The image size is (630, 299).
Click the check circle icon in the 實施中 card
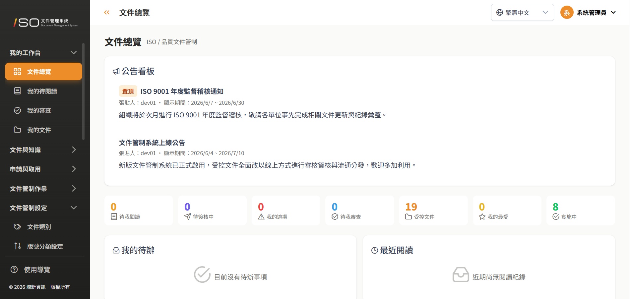click(x=556, y=216)
